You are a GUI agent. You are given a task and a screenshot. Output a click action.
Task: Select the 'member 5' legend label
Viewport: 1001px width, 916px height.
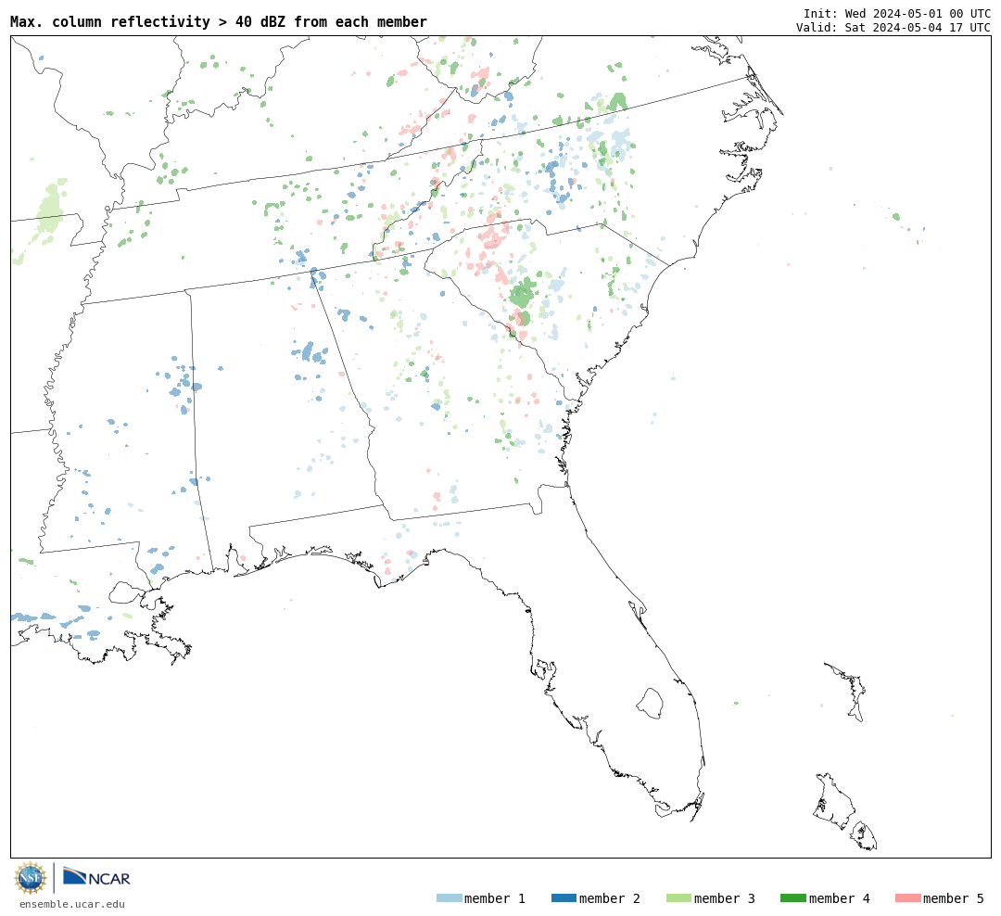click(954, 898)
